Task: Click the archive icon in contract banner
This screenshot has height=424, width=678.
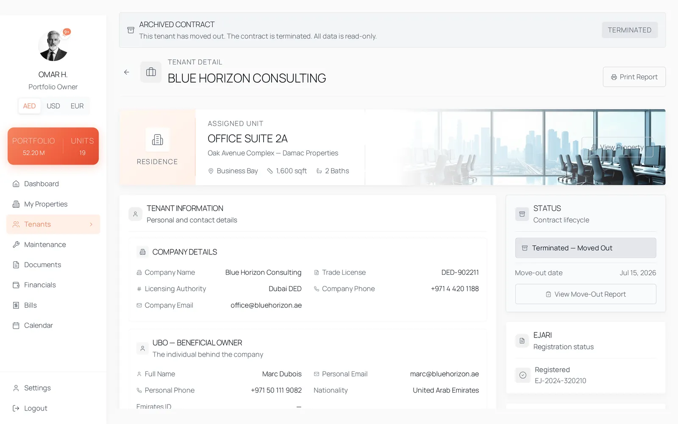Action: [x=131, y=30]
